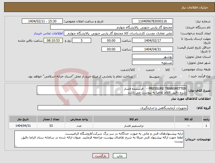The width and height of the screenshot is (215, 163).
Task: Click the response deadline time 00:00 field
Action: coord(111,41)
